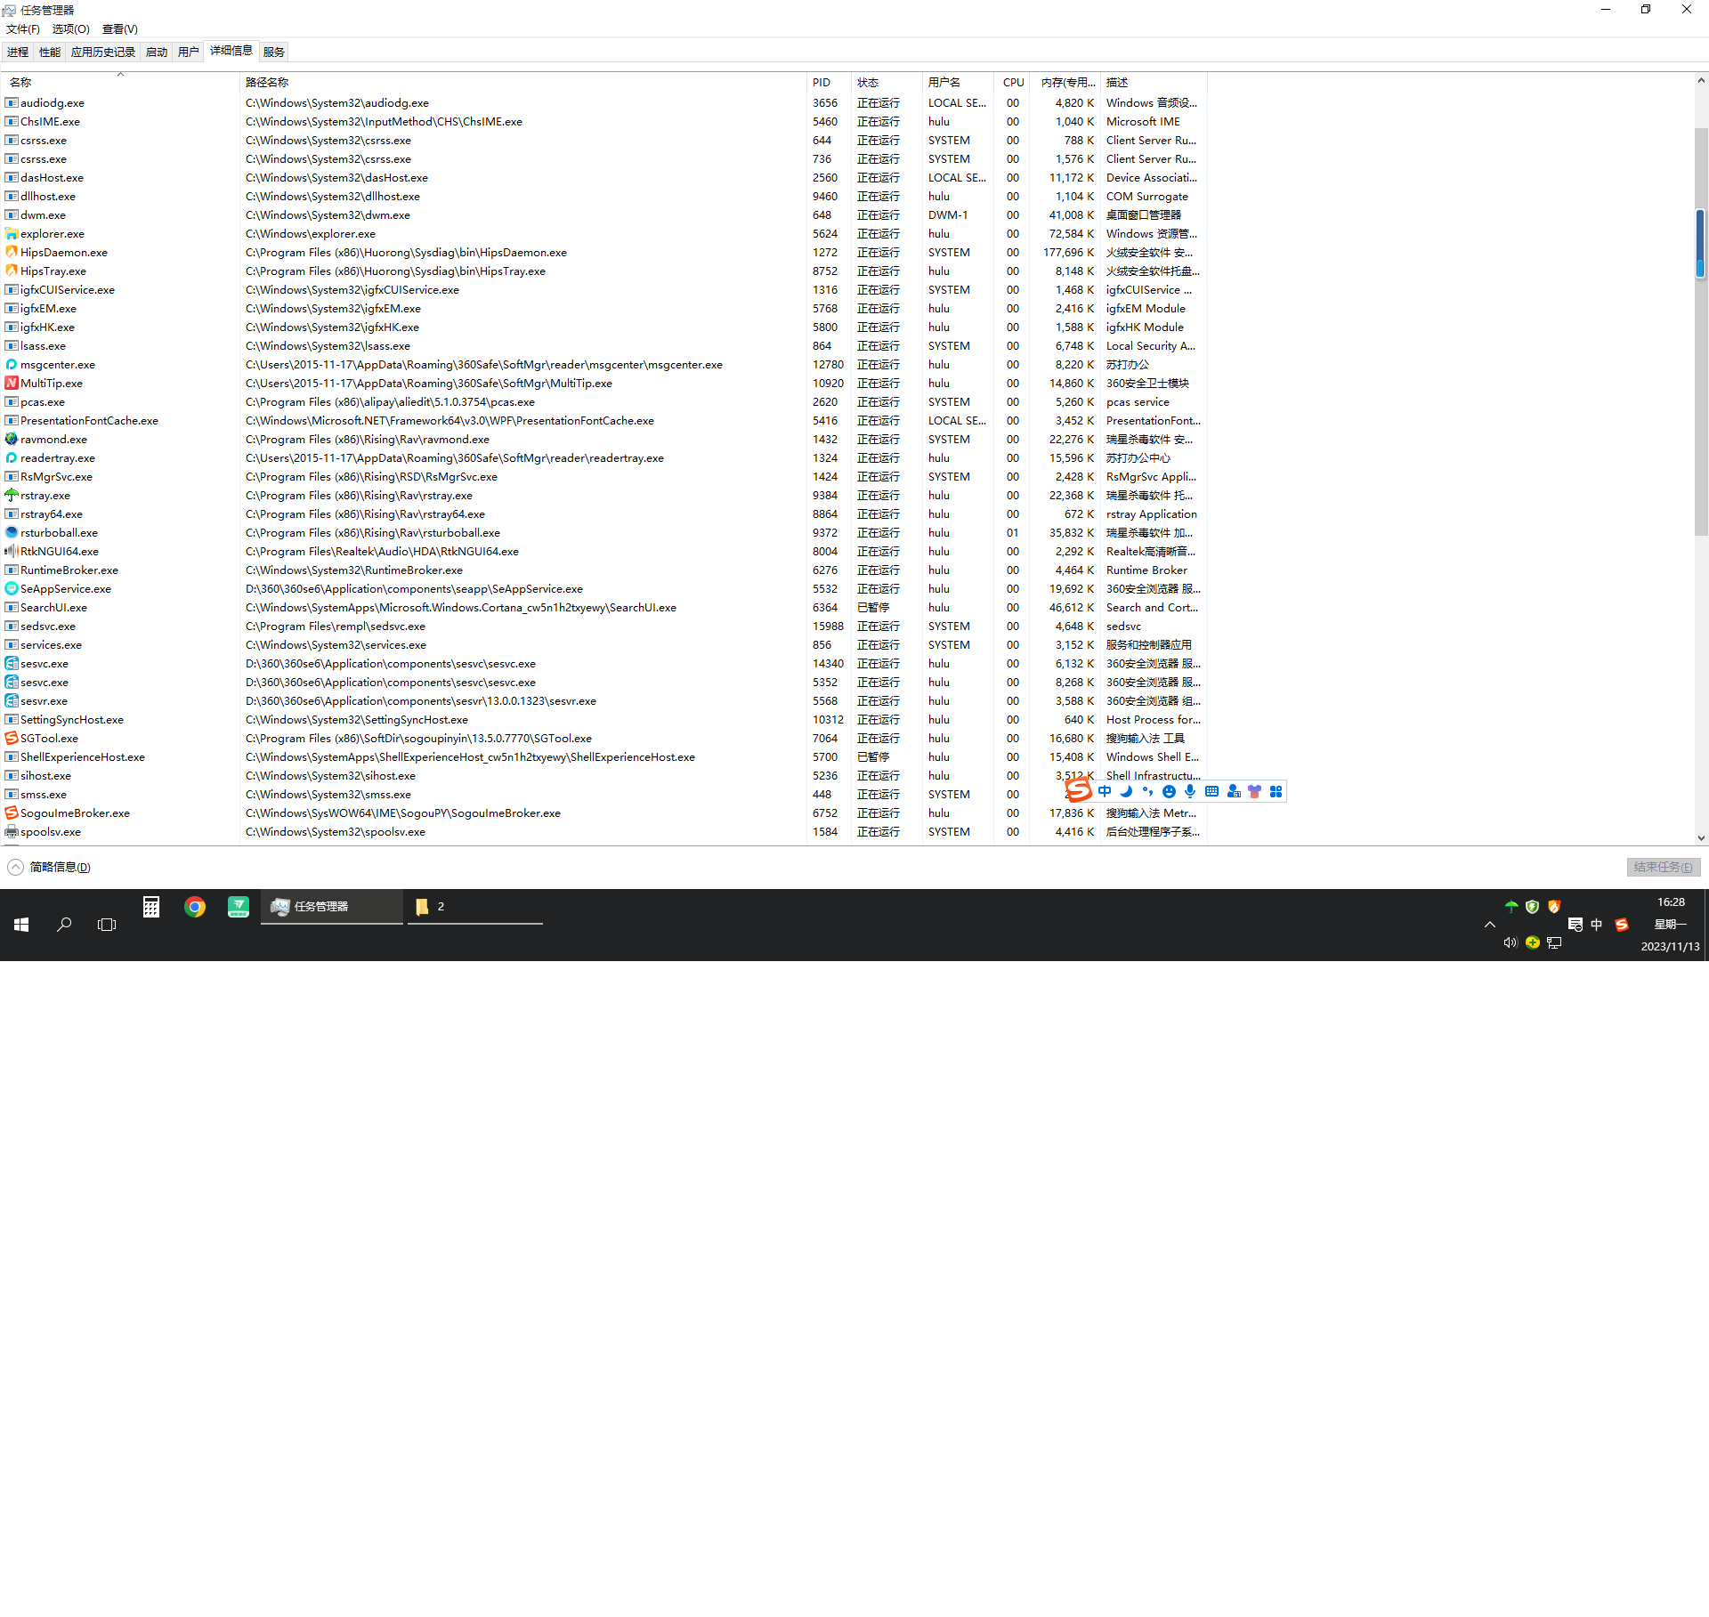Launch Calculator from the taskbar

tap(151, 907)
